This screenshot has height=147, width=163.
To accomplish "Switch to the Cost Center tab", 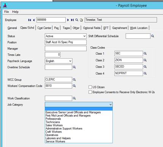I will pos(44,28).
